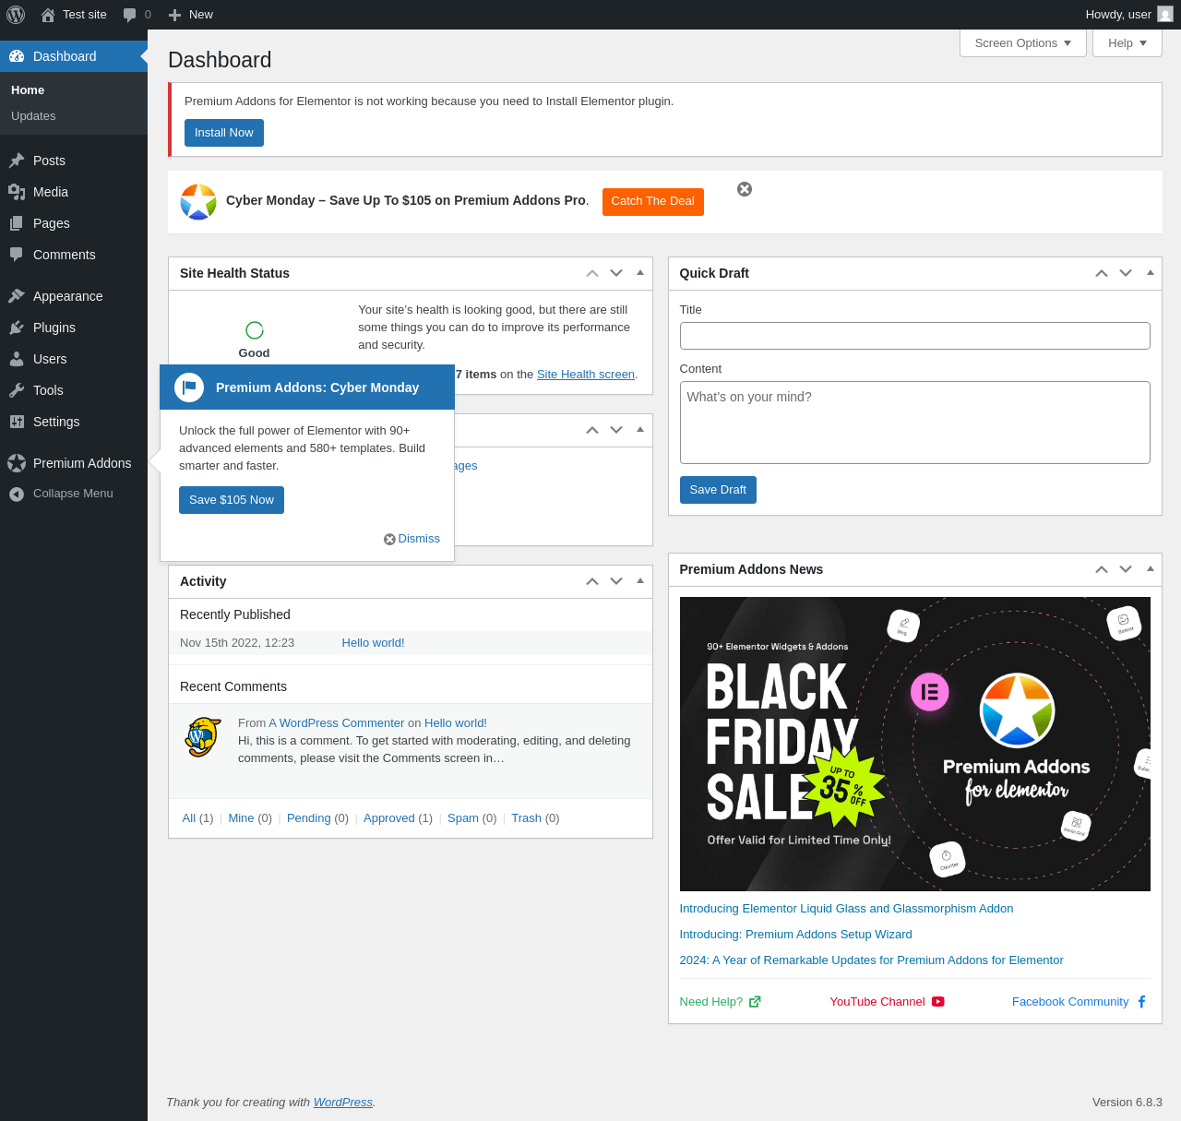Move Site Health Status widget down
The image size is (1181, 1121).
coord(616,273)
